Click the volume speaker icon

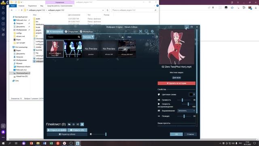pyautogui.click(x=159, y=100)
